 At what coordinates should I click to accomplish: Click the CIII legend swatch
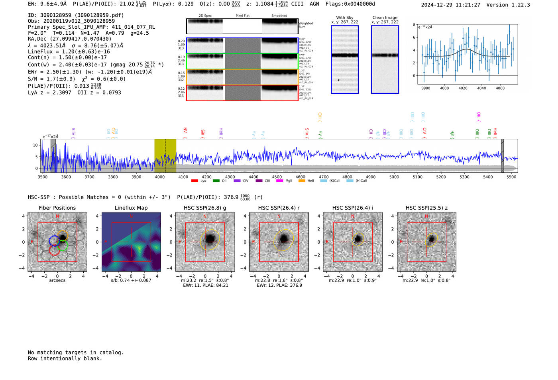click(x=259, y=181)
